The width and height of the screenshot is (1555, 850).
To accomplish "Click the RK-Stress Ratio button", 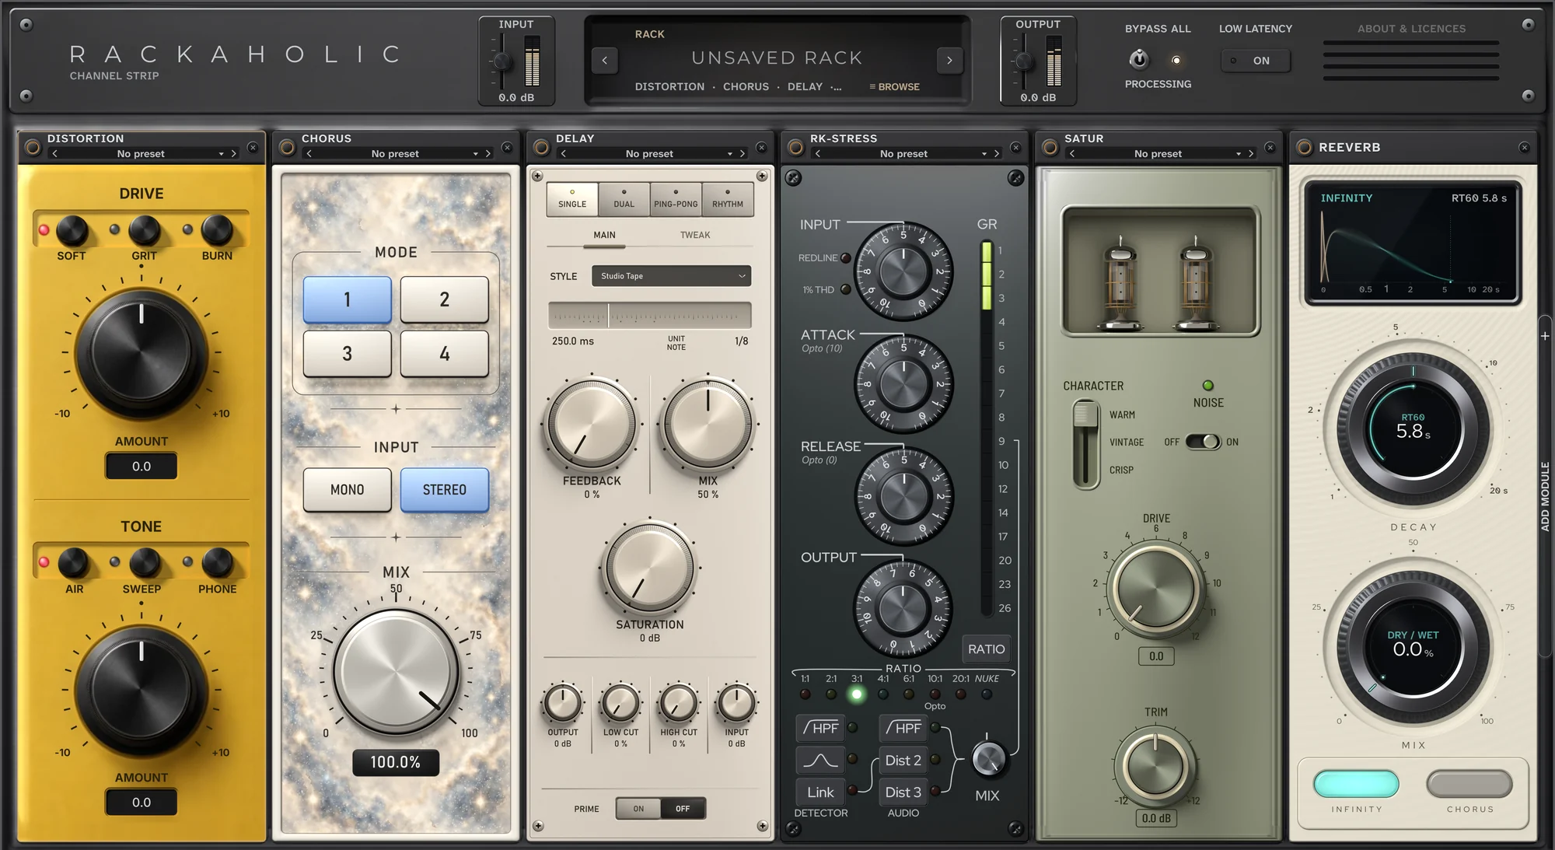I will click(x=987, y=649).
